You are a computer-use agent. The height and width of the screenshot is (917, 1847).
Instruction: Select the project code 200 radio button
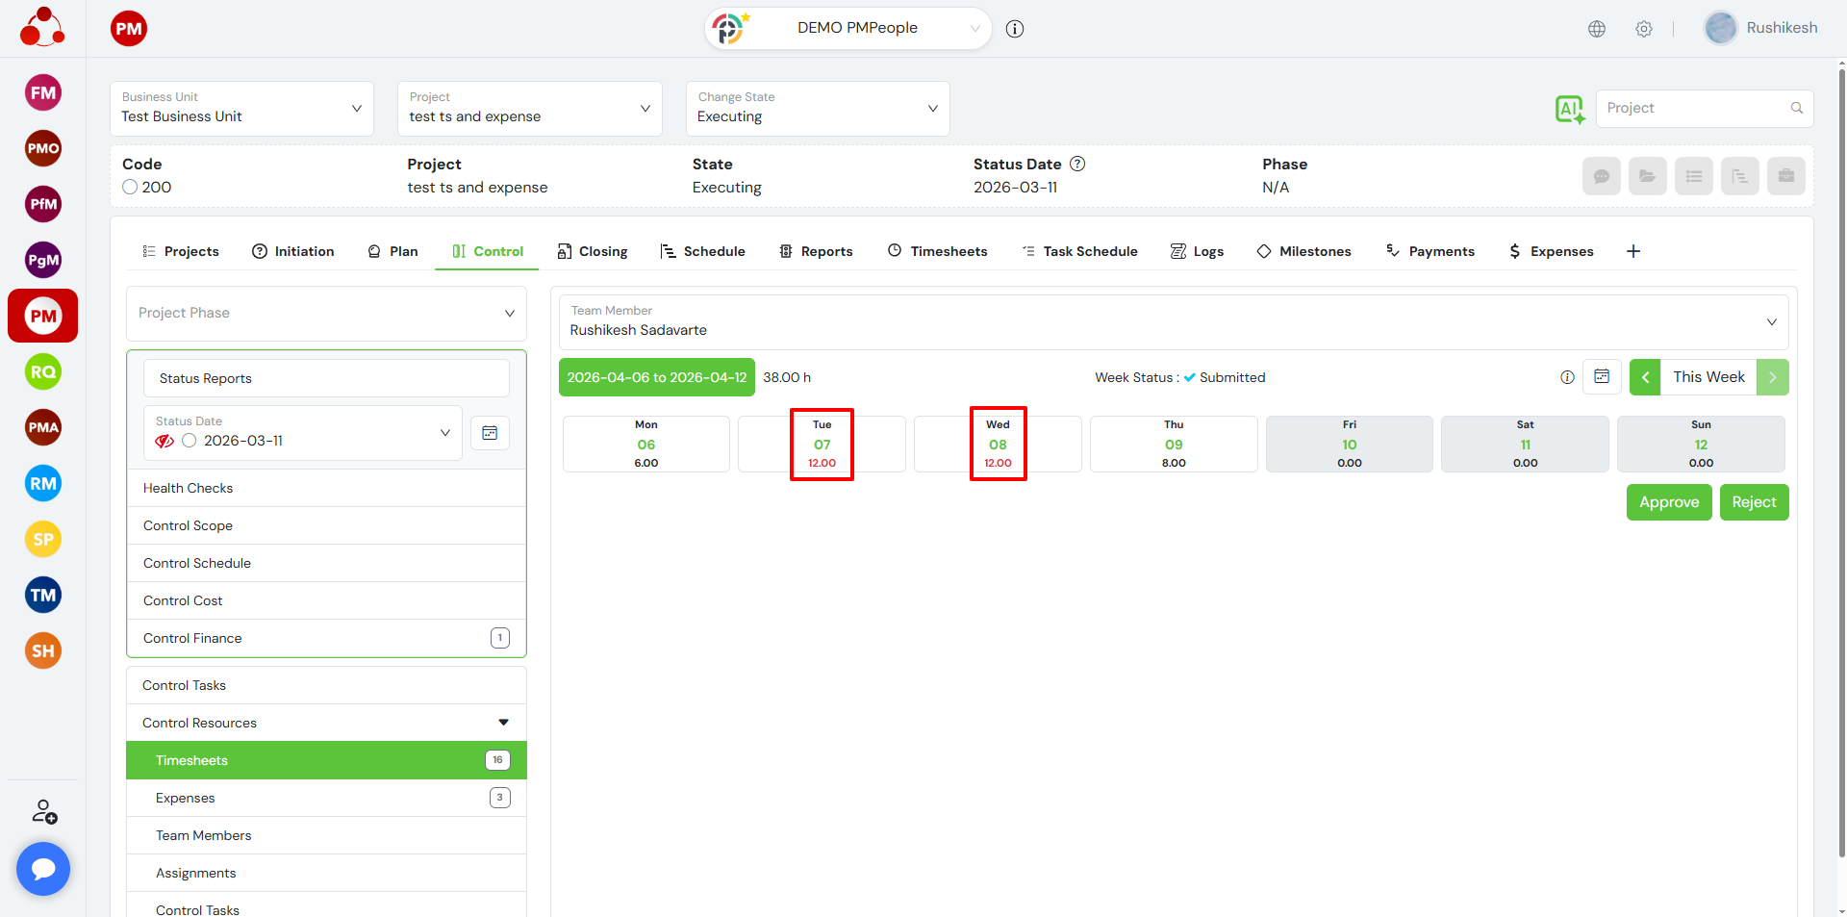131,188
